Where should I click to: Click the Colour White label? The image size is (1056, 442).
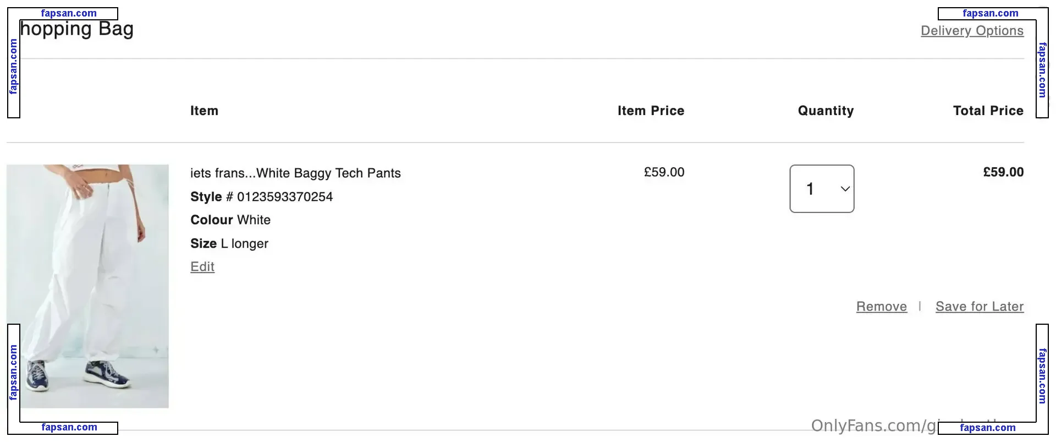pyautogui.click(x=230, y=220)
